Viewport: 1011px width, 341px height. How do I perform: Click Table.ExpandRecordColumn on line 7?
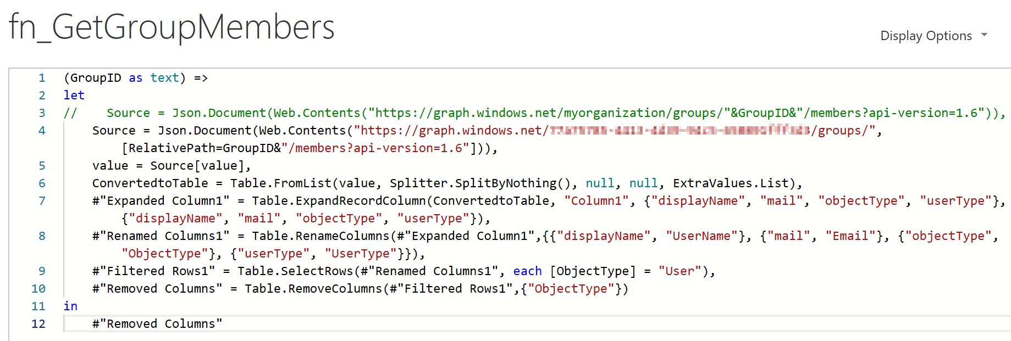coord(339,201)
